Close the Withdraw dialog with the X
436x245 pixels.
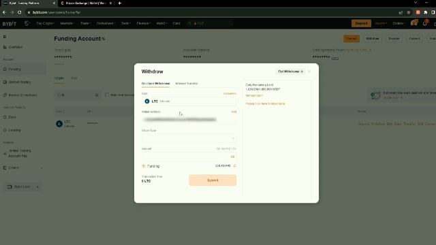tap(309, 71)
